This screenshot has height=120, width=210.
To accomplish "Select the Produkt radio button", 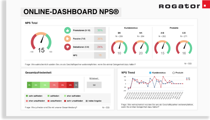I will click(x=173, y=73).
